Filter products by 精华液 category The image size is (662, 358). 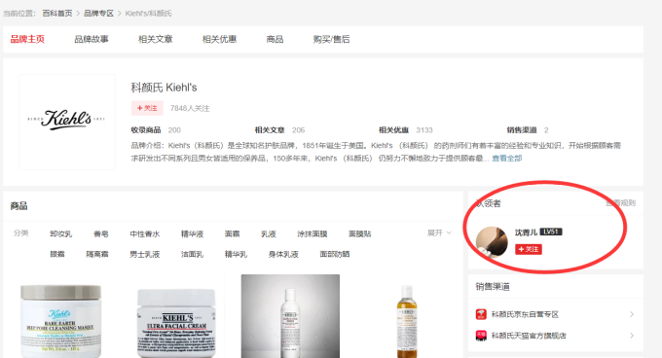point(192,234)
